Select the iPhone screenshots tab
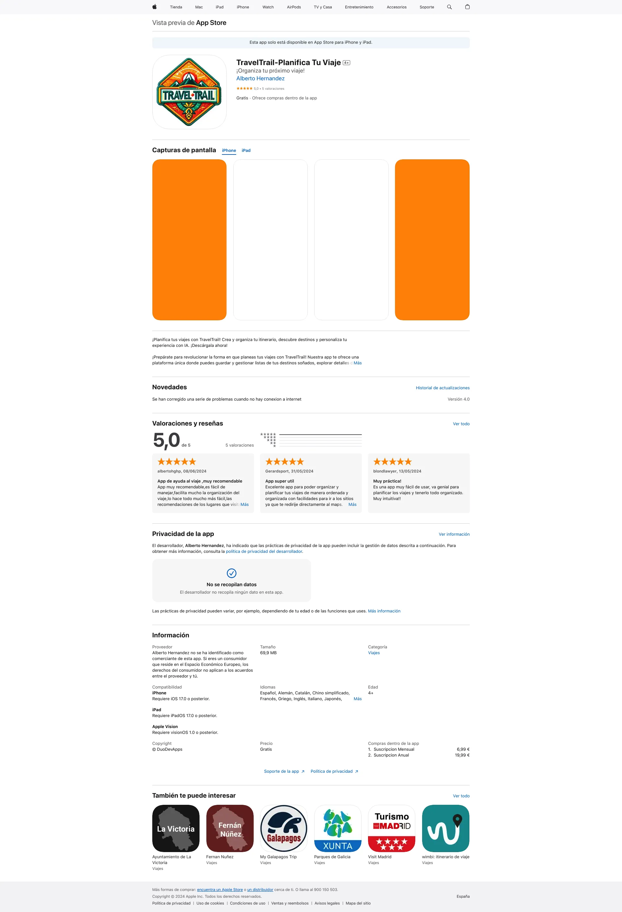This screenshot has width=622, height=912. pos(229,150)
